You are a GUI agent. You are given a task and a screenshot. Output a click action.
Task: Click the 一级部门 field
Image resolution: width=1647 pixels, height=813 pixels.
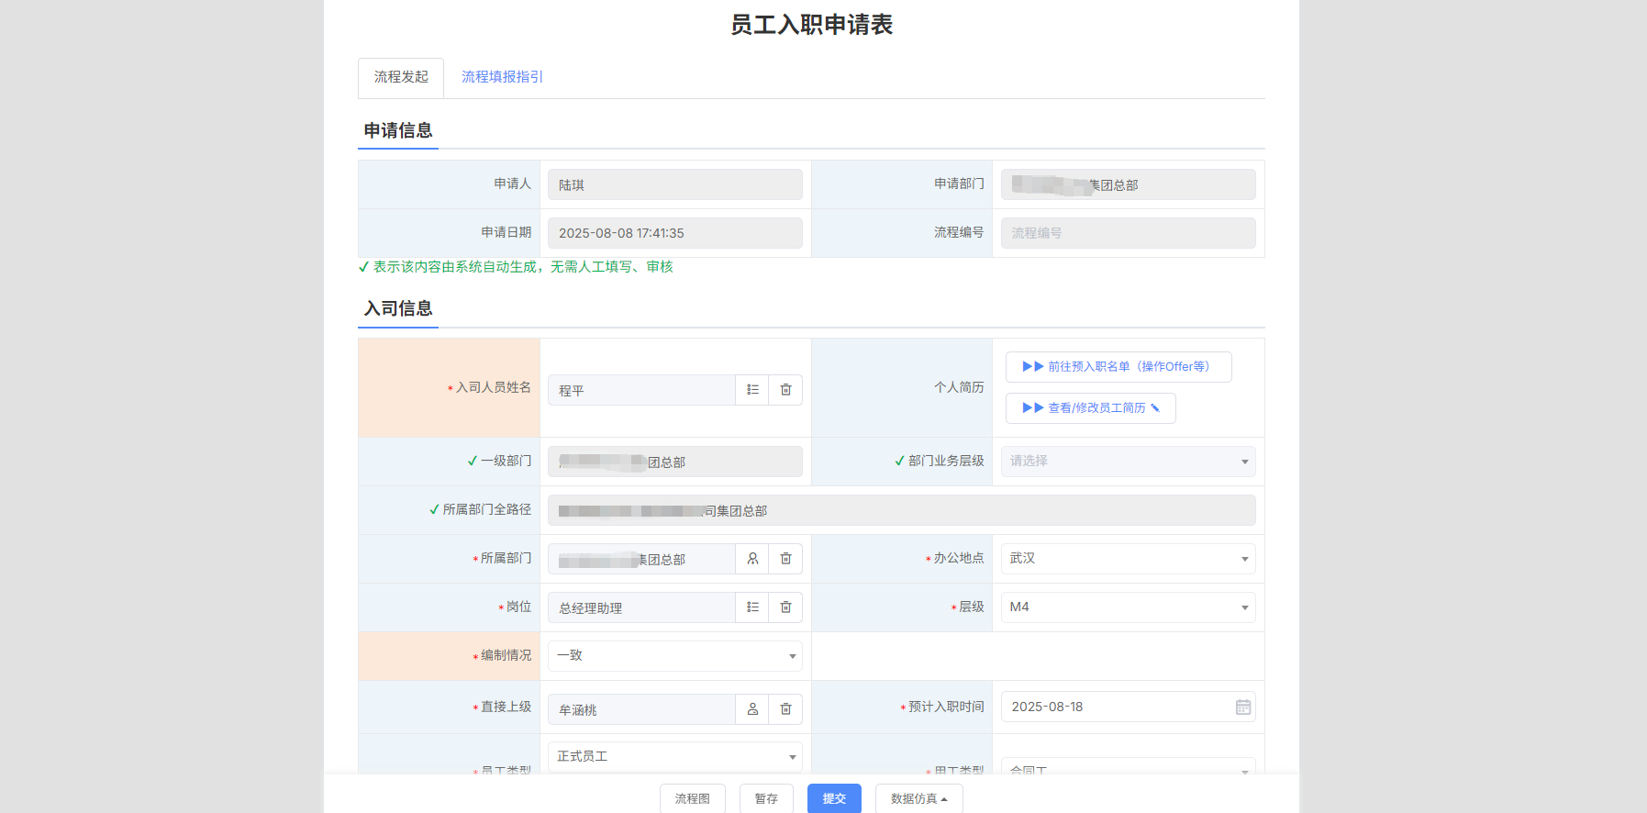tap(675, 462)
